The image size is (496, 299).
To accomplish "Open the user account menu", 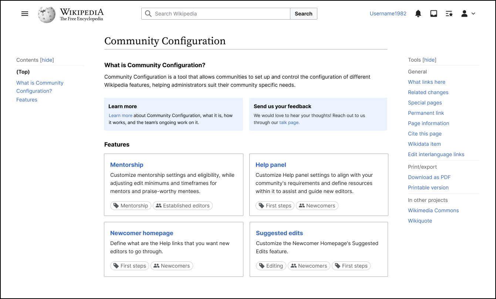I will point(468,14).
